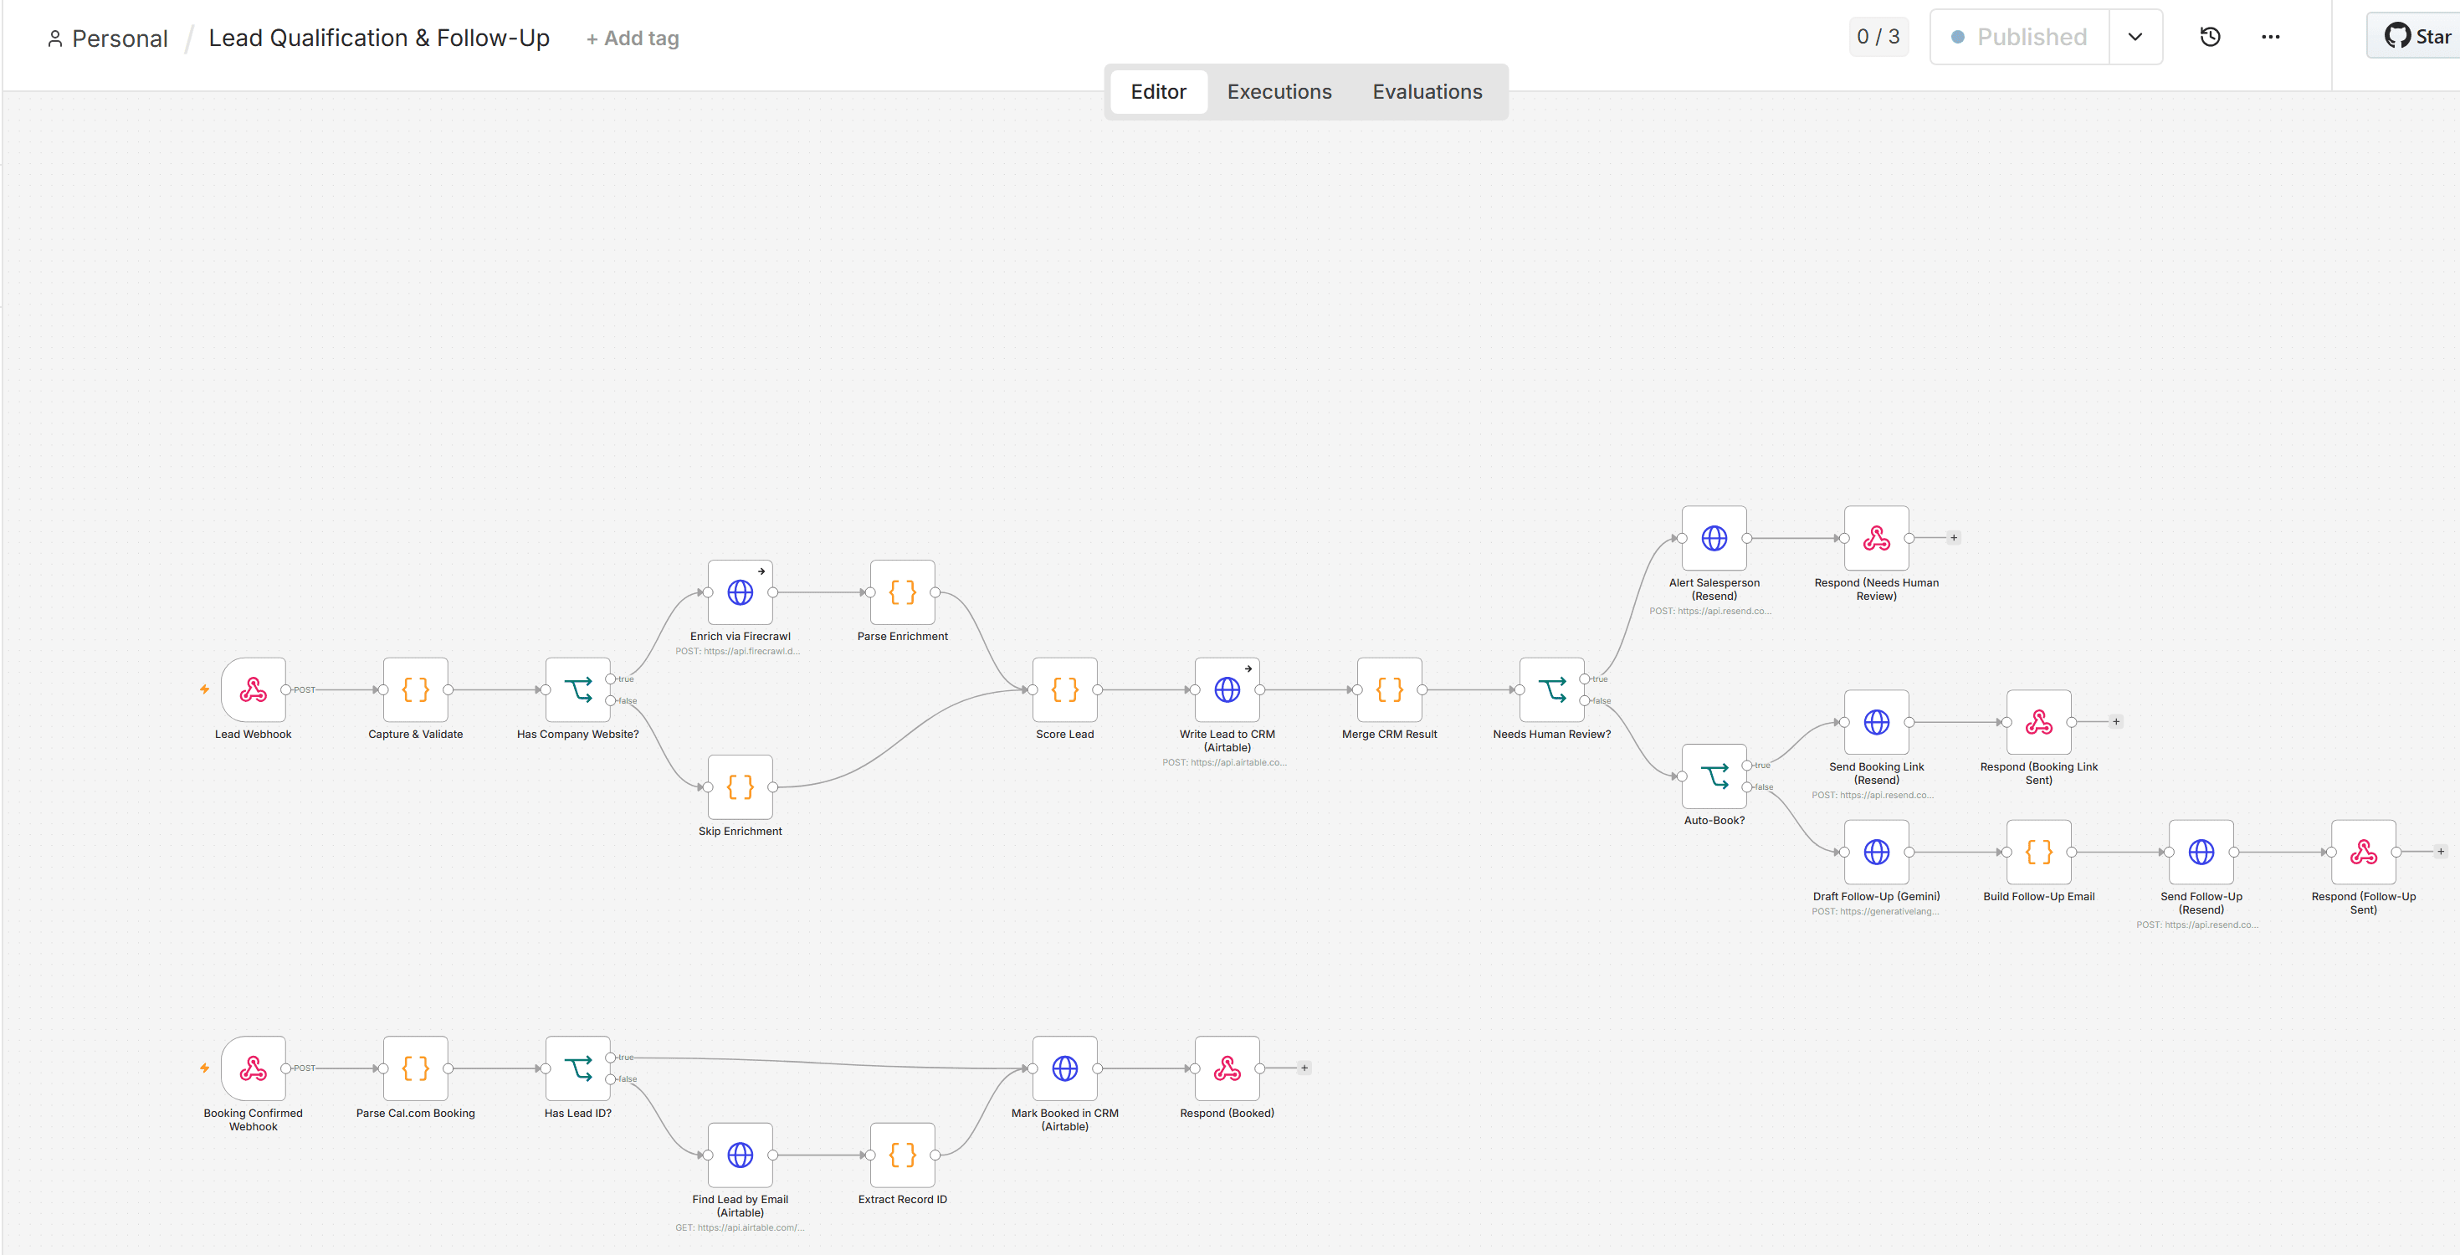2460x1255 pixels.
Task: Open the Needs Human Review? if node
Action: [1552, 689]
